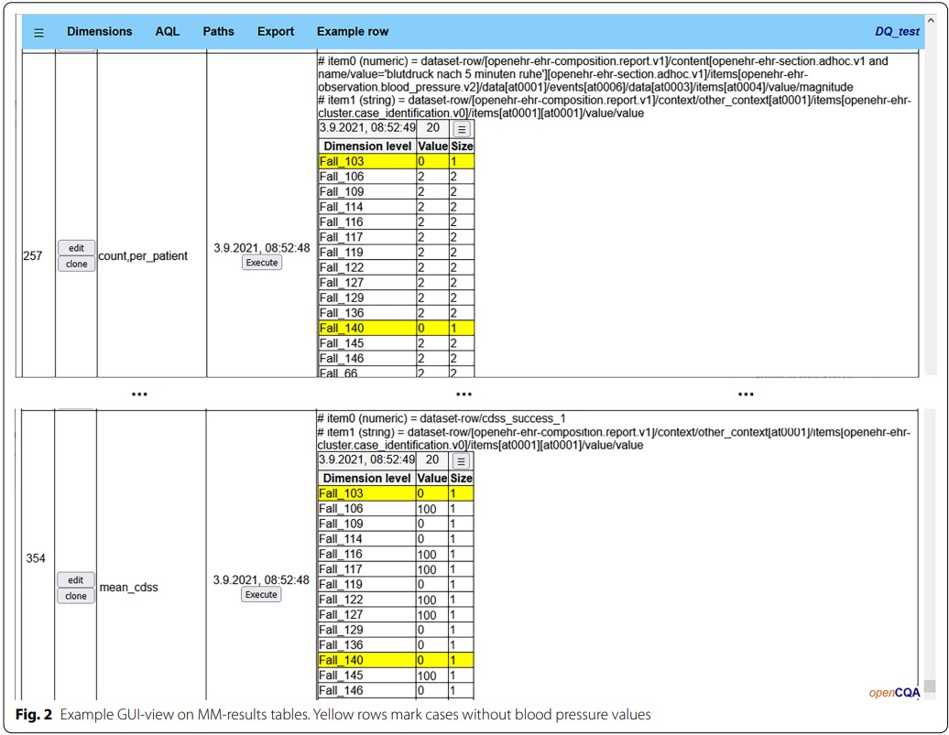Open the Paths menu
Image resolution: width=949 pixels, height=735 pixels.
pos(219,31)
